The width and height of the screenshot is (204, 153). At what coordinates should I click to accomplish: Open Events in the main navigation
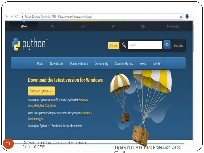pos(156,63)
